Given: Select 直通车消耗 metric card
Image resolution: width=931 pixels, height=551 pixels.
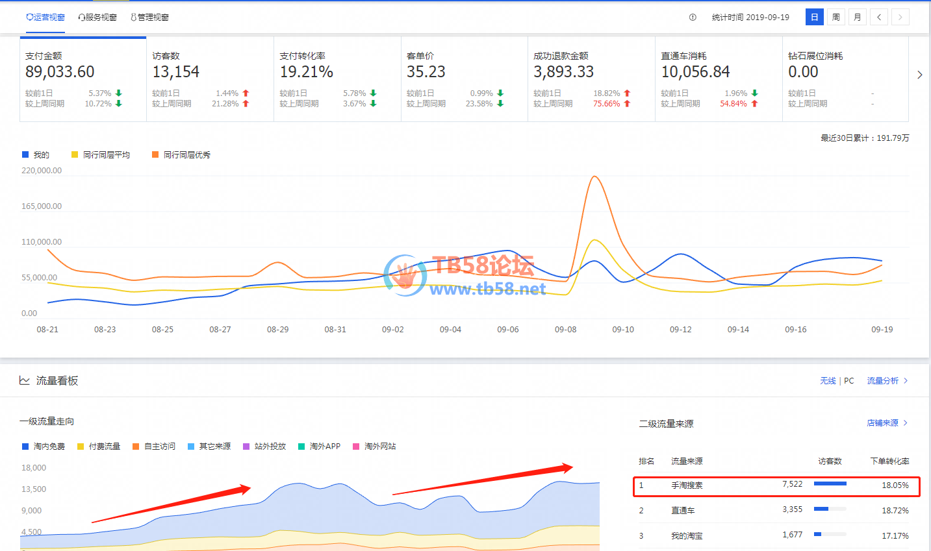Looking at the screenshot, I should [719, 79].
